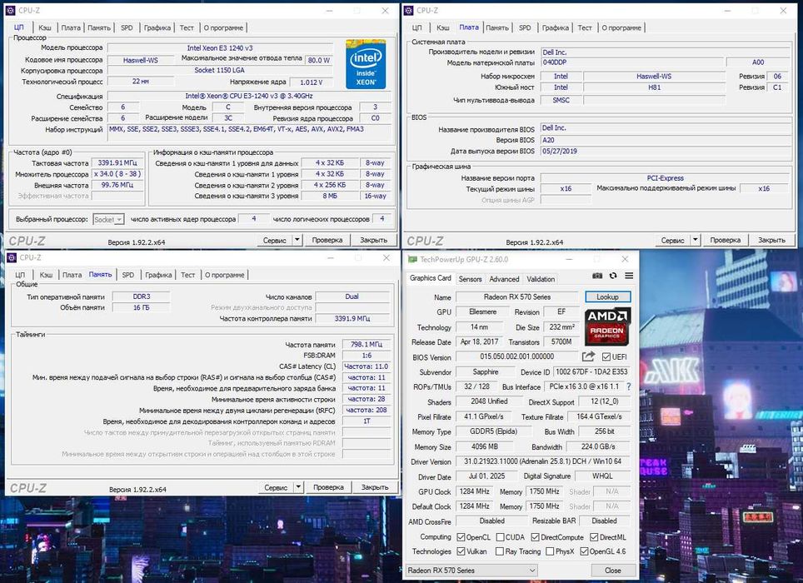This screenshot has width=803, height=583.
Task: Click the tRFC value 208 in memory timings
Action: coord(367,410)
